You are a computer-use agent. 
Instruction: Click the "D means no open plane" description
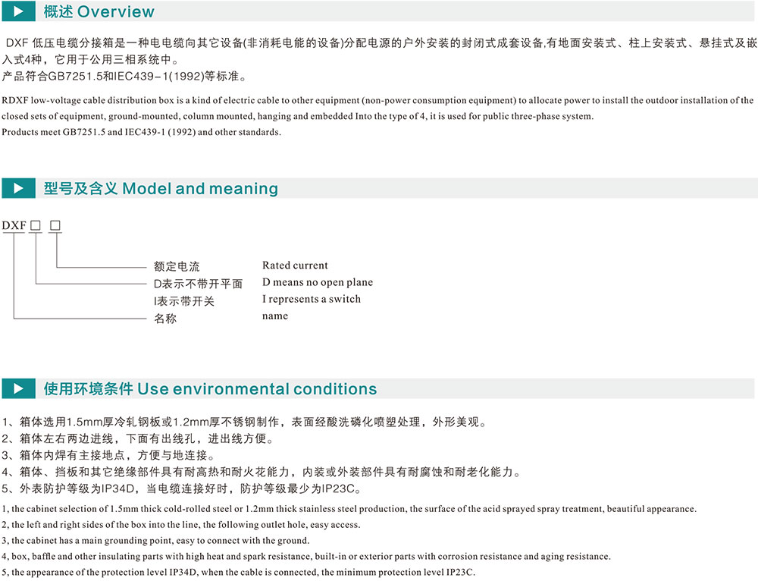pyautogui.click(x=318, y=282)
